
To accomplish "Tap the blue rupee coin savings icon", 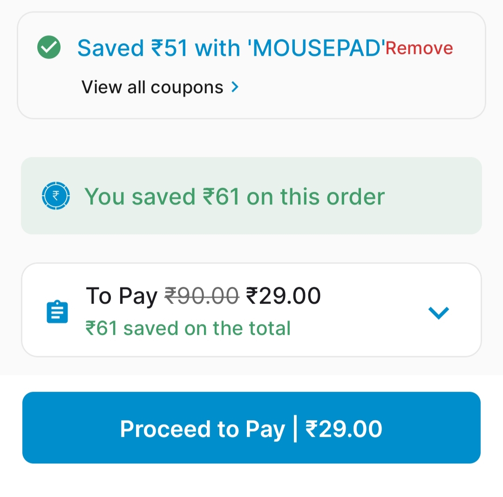I will 56,196.
